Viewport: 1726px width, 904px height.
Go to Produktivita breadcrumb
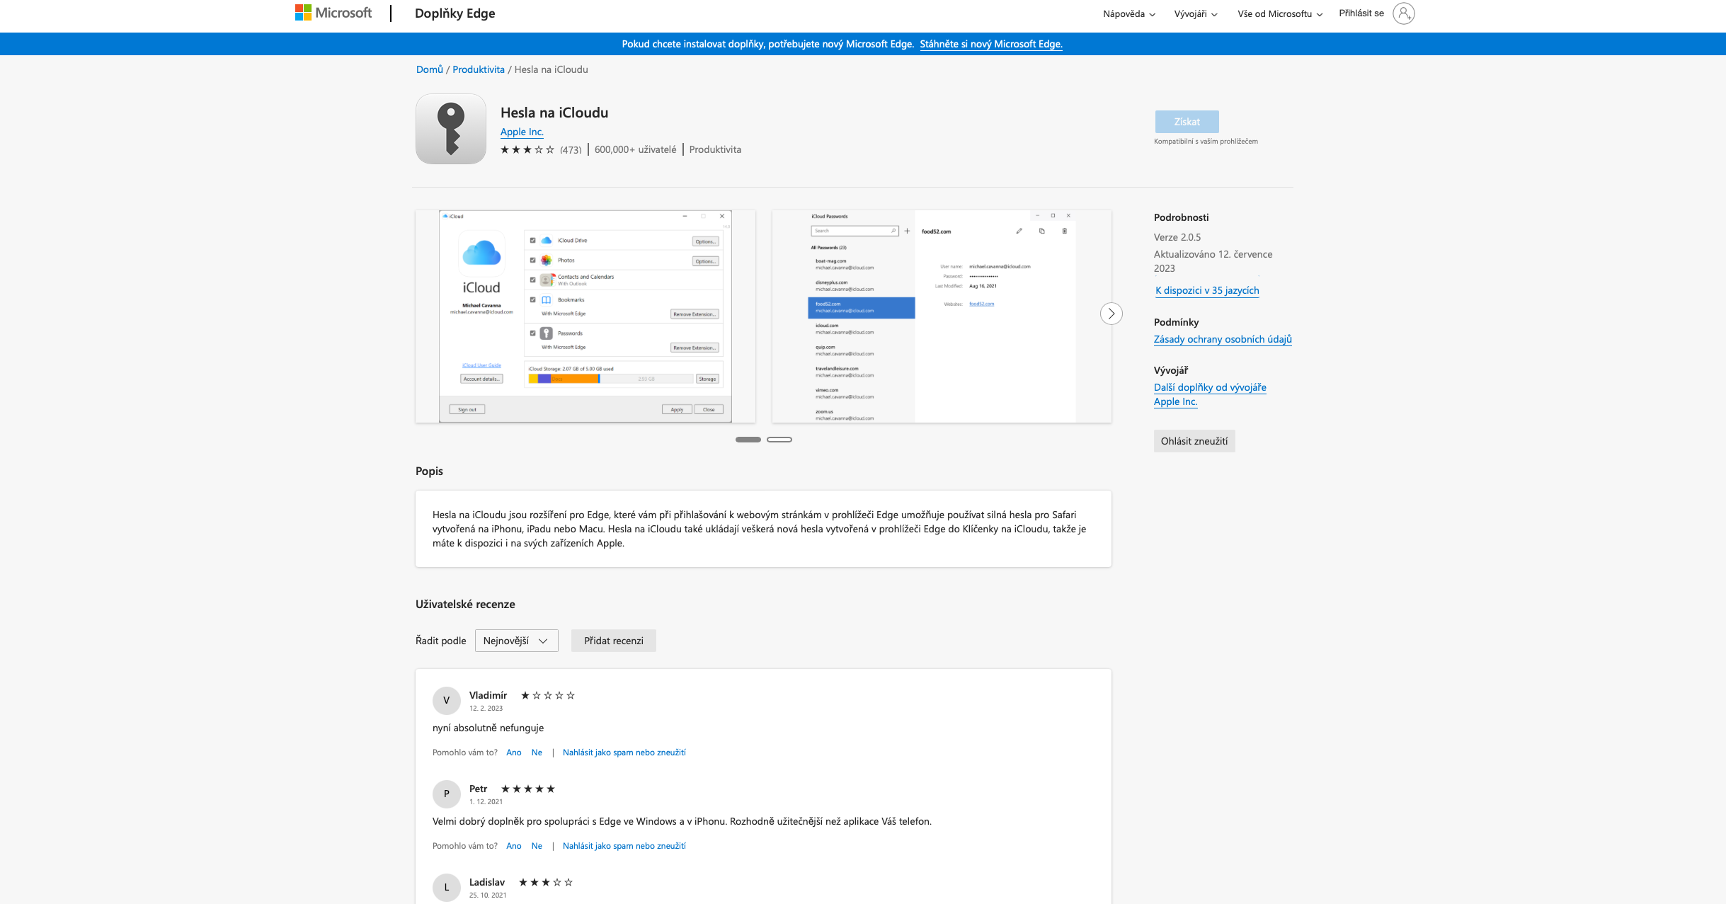(478, 69)
